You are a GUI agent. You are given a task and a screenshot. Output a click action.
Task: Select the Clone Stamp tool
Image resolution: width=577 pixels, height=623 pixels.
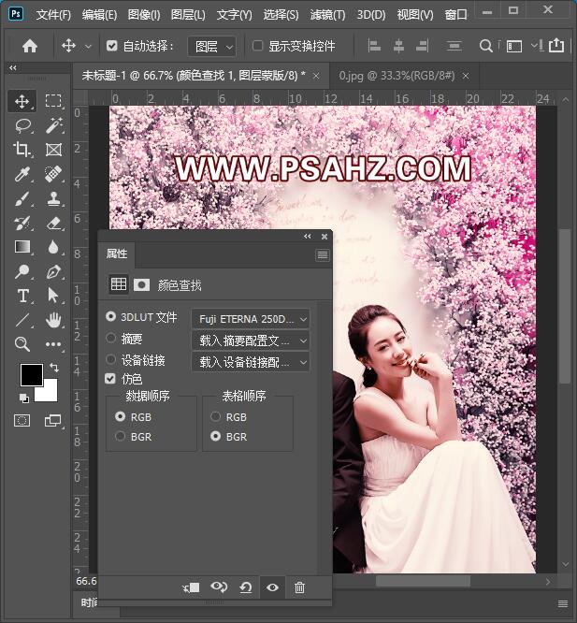point(53,198)
